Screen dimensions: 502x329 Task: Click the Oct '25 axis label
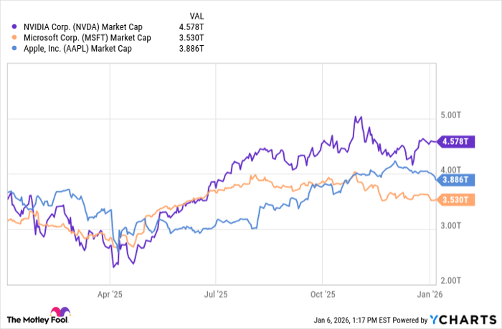click(x=322, y=294)
